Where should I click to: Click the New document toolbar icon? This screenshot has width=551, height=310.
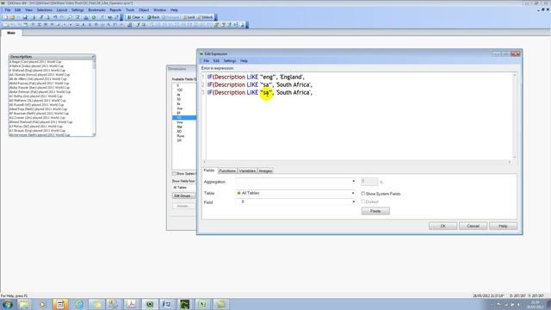(5, 17)
